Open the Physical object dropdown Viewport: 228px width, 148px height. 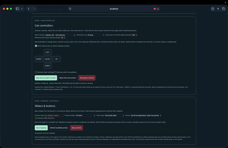coord(86,115)
